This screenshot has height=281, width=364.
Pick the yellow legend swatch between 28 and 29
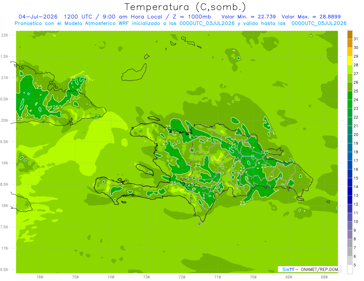coord(350,61)
